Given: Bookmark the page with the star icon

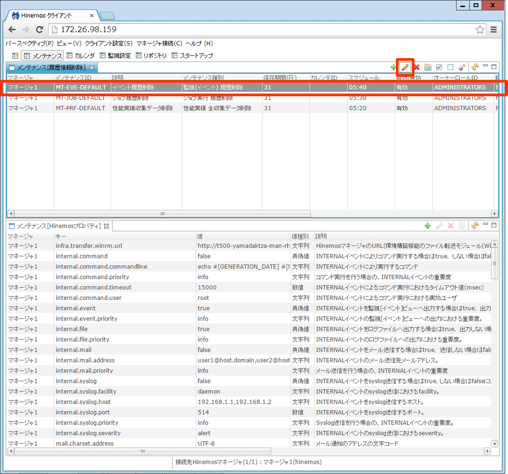Looking at the screenshot, I should click(480, 30).
